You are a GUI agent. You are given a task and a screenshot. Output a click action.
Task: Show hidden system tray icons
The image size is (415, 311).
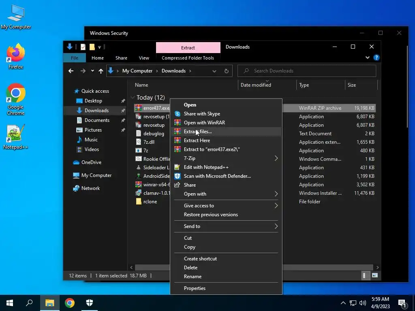tap(343, 303)
